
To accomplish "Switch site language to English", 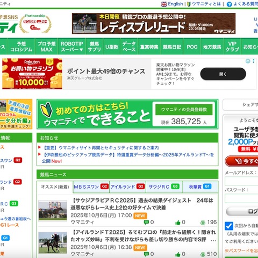I will [x=175, y=4].
